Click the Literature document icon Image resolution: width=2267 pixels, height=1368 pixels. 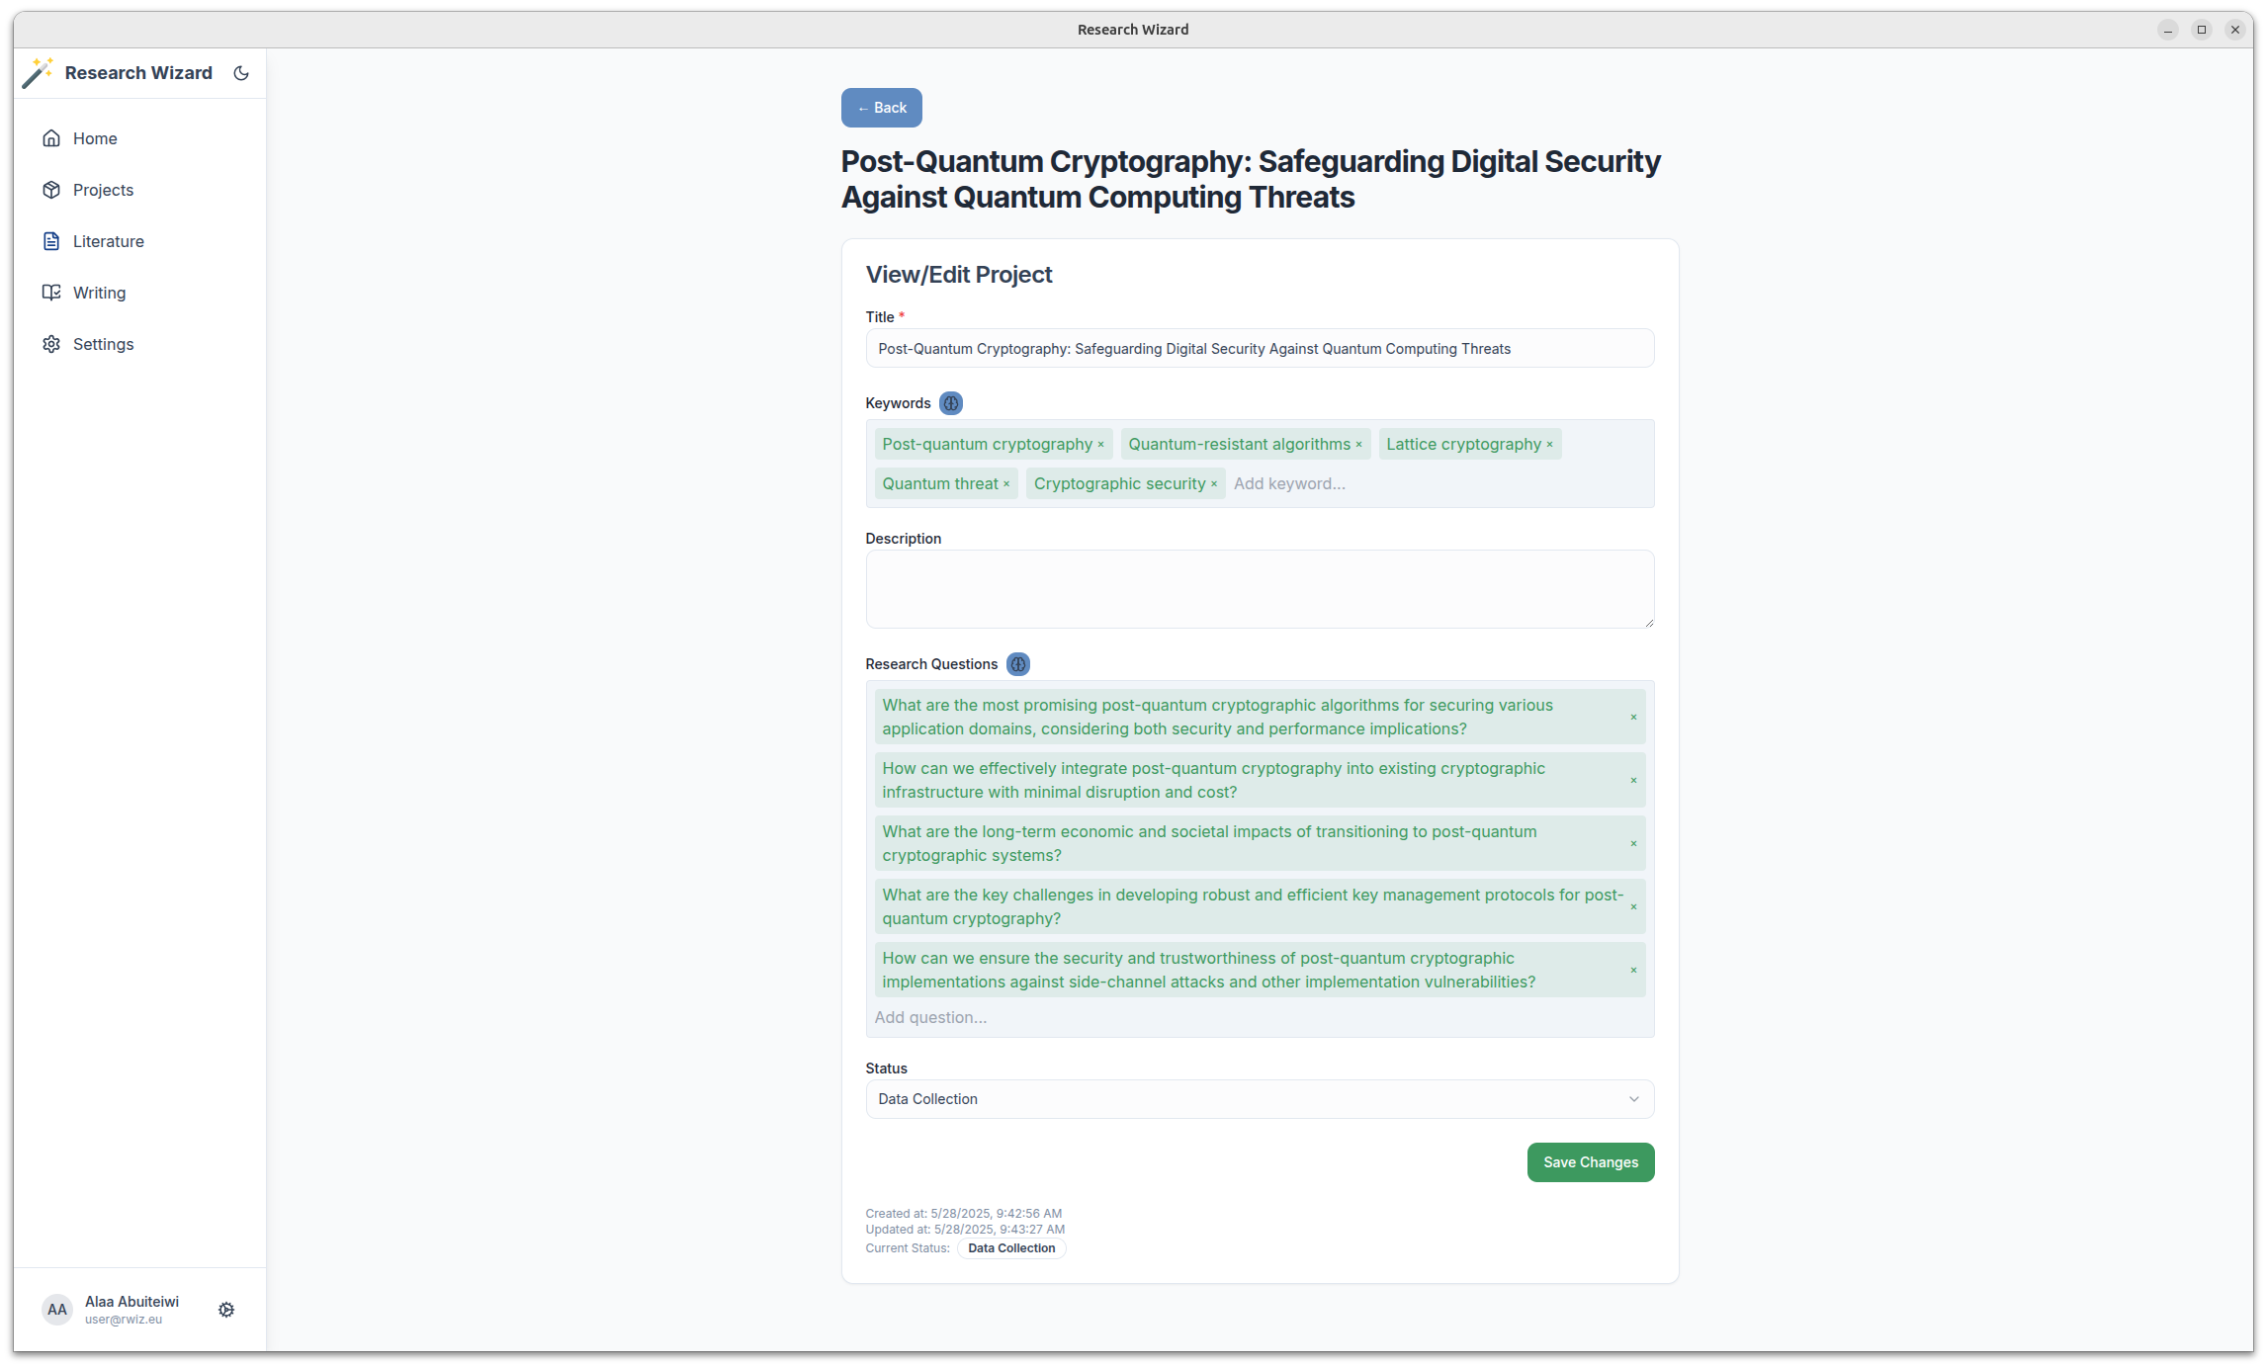(51, 241)
